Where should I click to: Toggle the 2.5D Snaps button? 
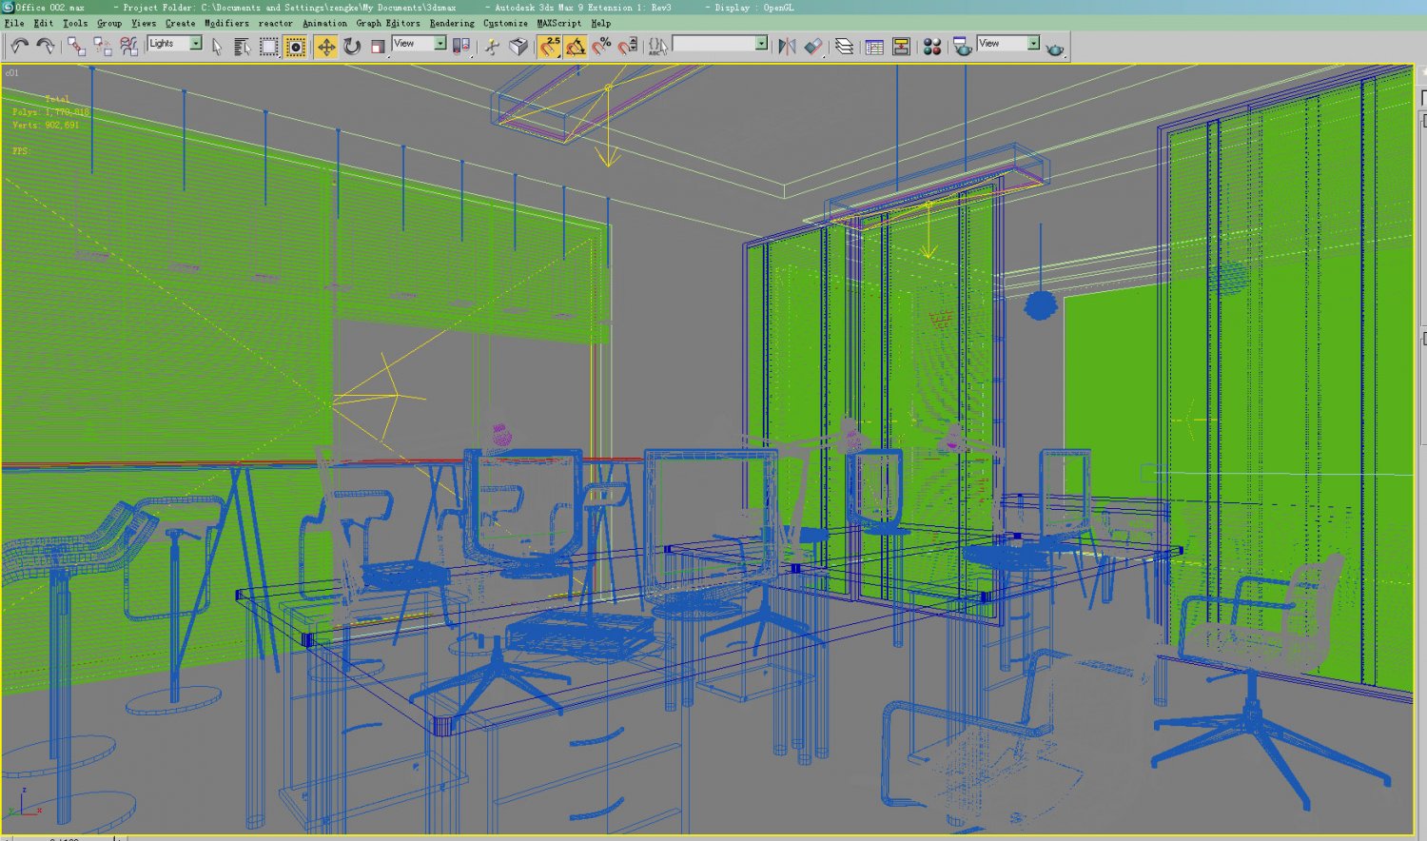click(550, 47)
